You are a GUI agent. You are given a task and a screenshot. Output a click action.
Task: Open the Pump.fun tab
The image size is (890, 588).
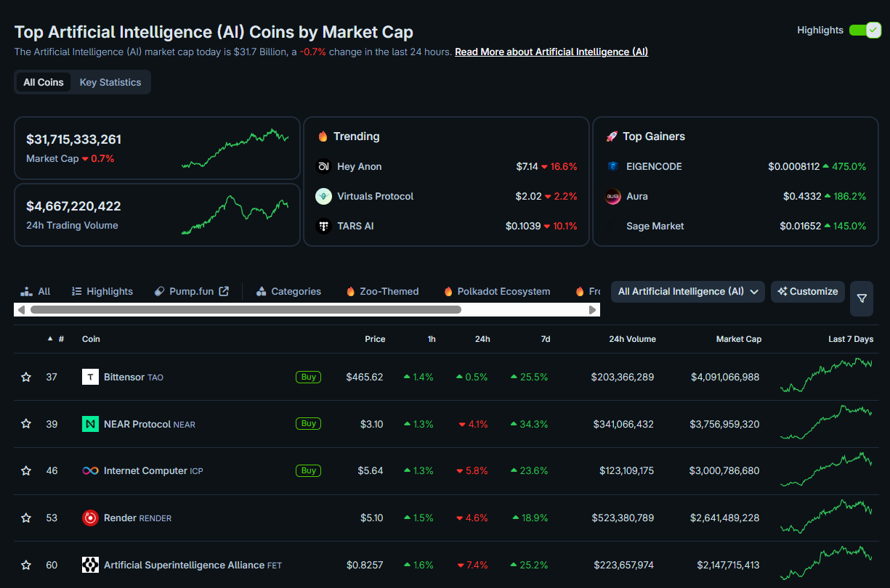[x=192, y=291]
